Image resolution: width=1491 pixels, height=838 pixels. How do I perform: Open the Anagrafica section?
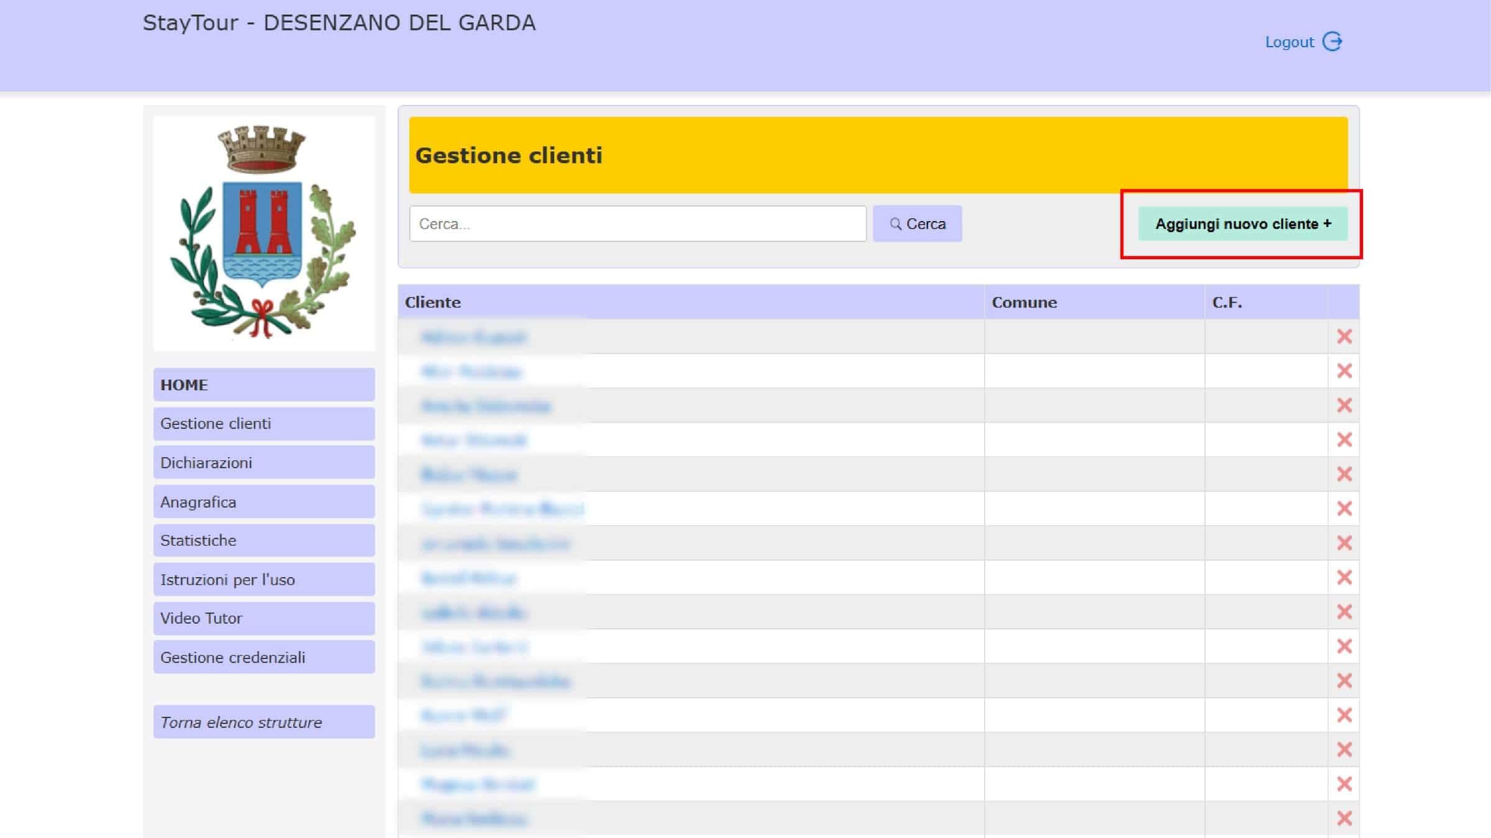pos(264,502)
